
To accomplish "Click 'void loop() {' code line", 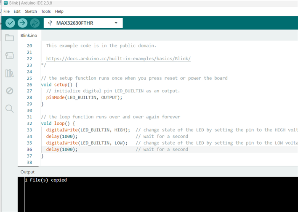I will [58, 123].
